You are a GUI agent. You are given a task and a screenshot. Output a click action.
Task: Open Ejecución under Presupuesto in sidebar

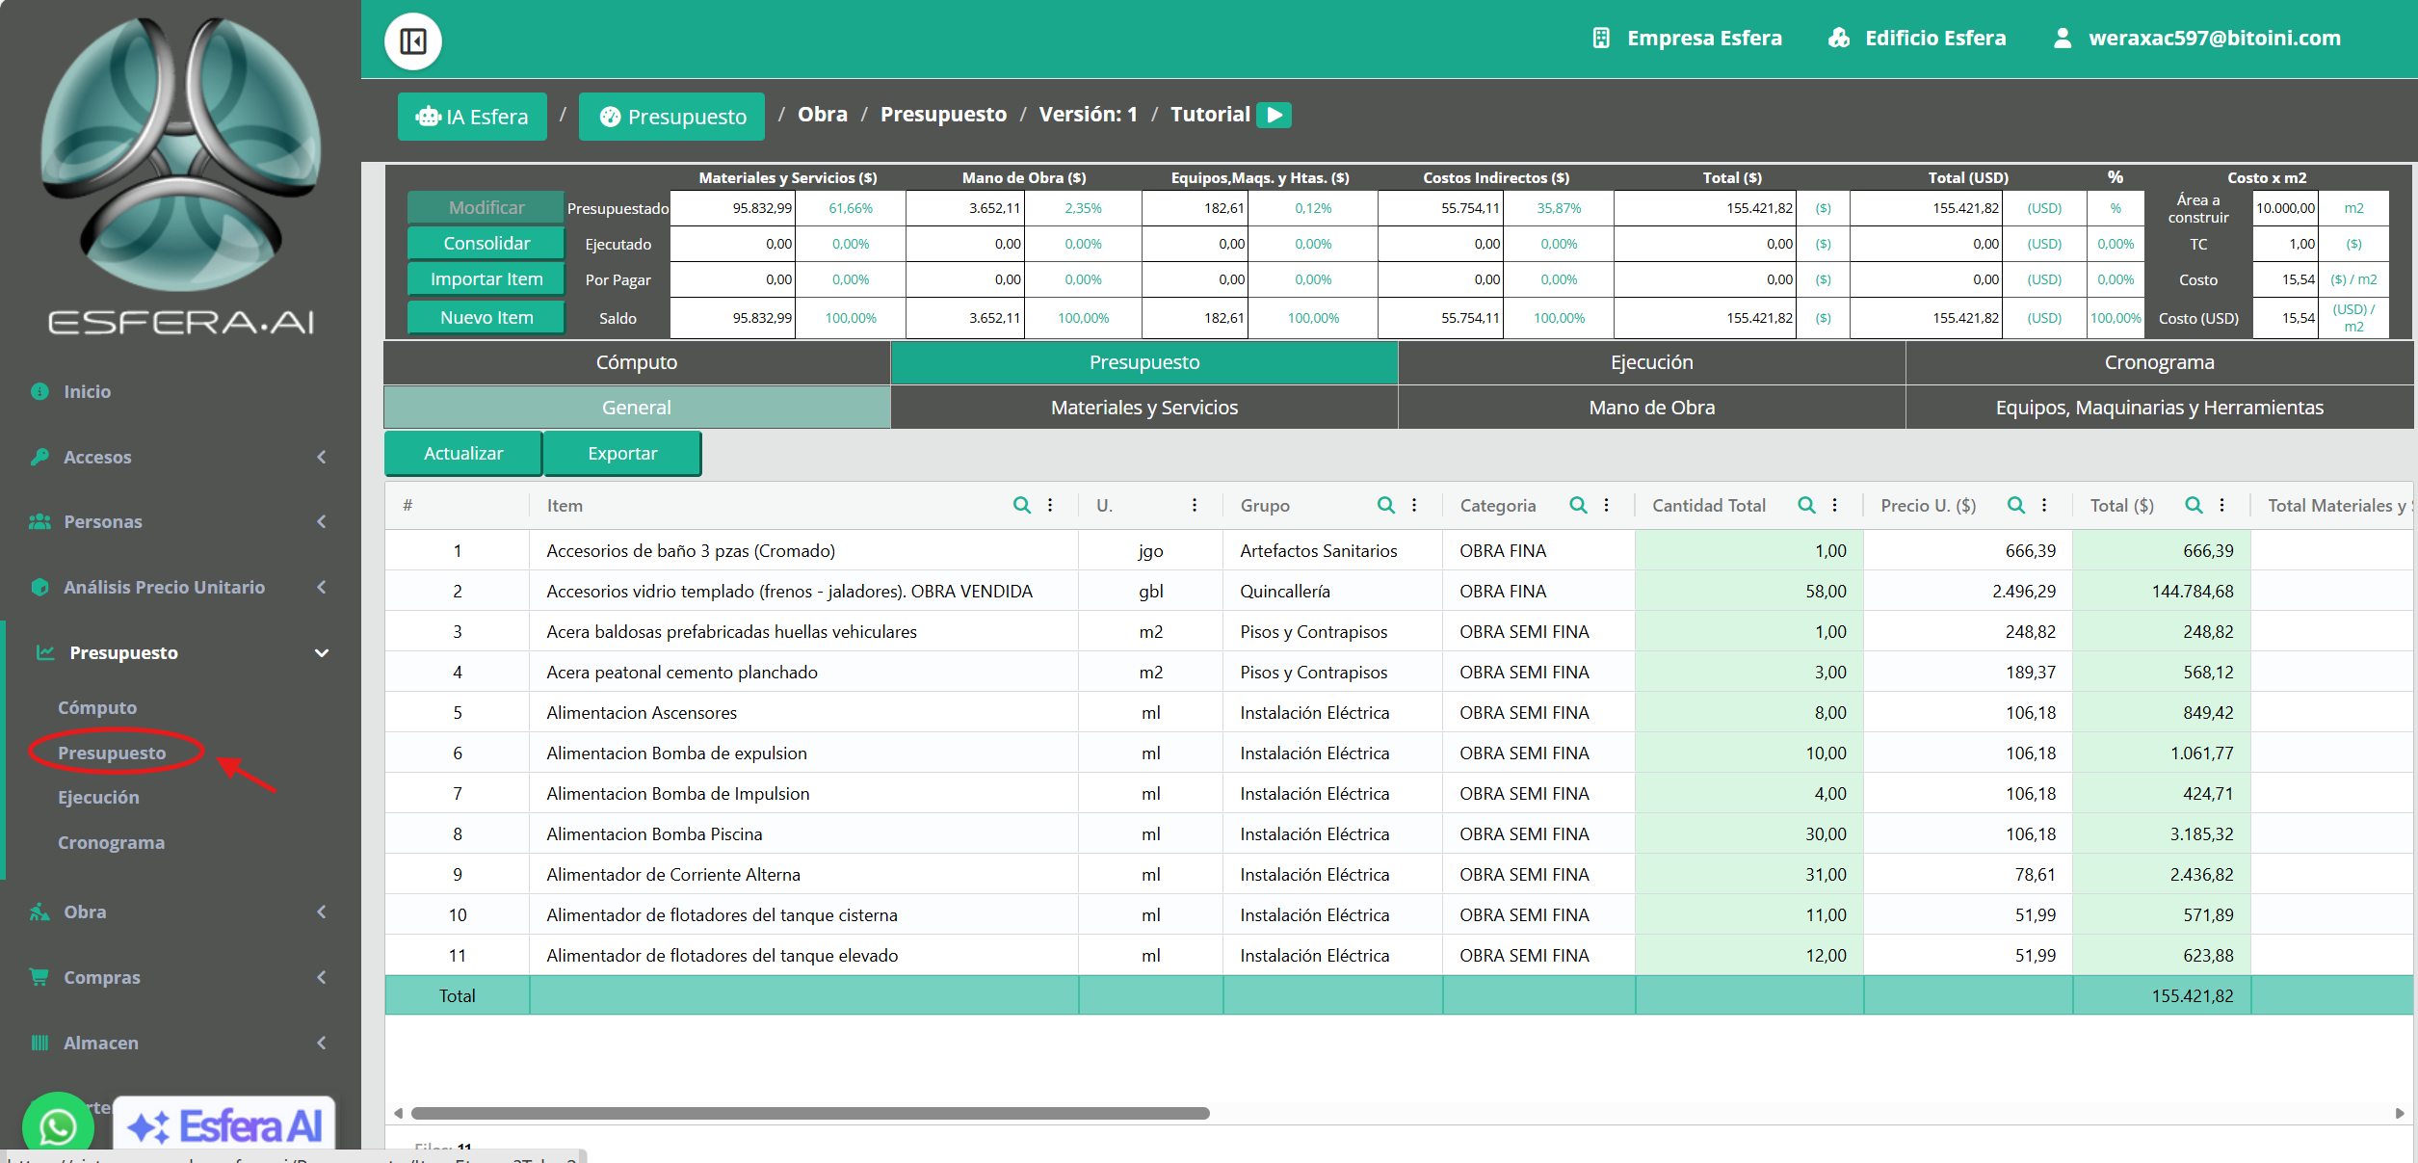[98, 797]
